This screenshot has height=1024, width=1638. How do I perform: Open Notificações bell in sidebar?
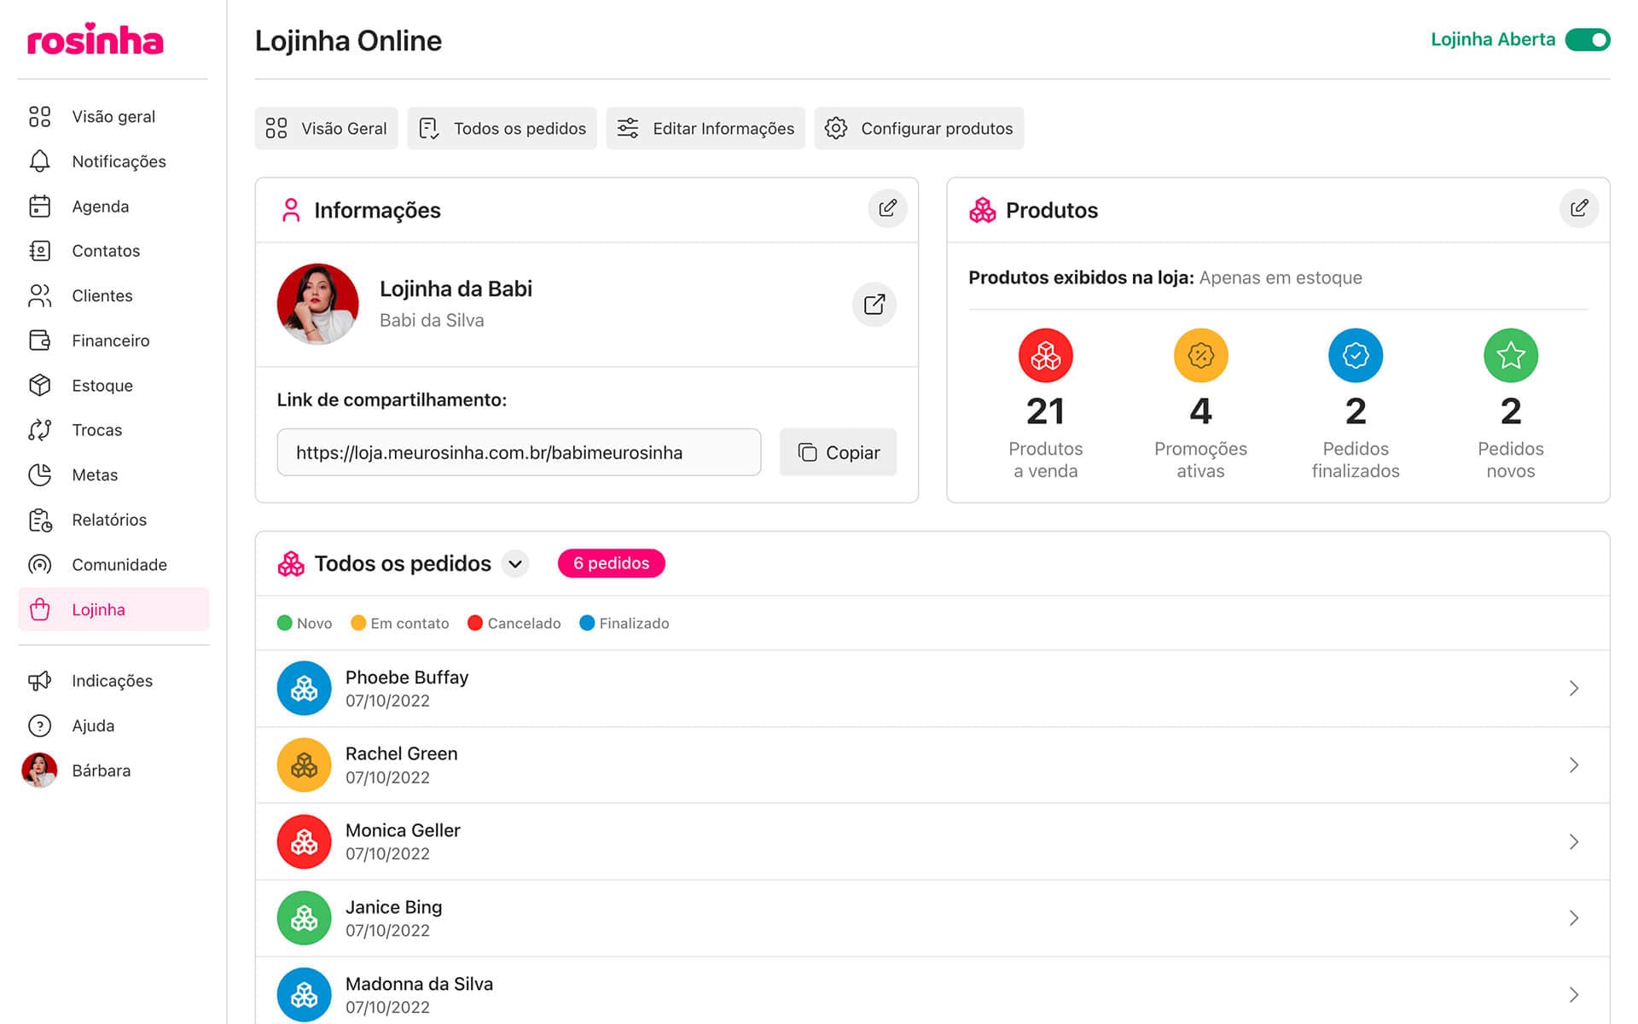[40, 161]
